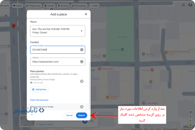Zoom out on the map
The image size is (195, 130).
click(x=190, y=121)
